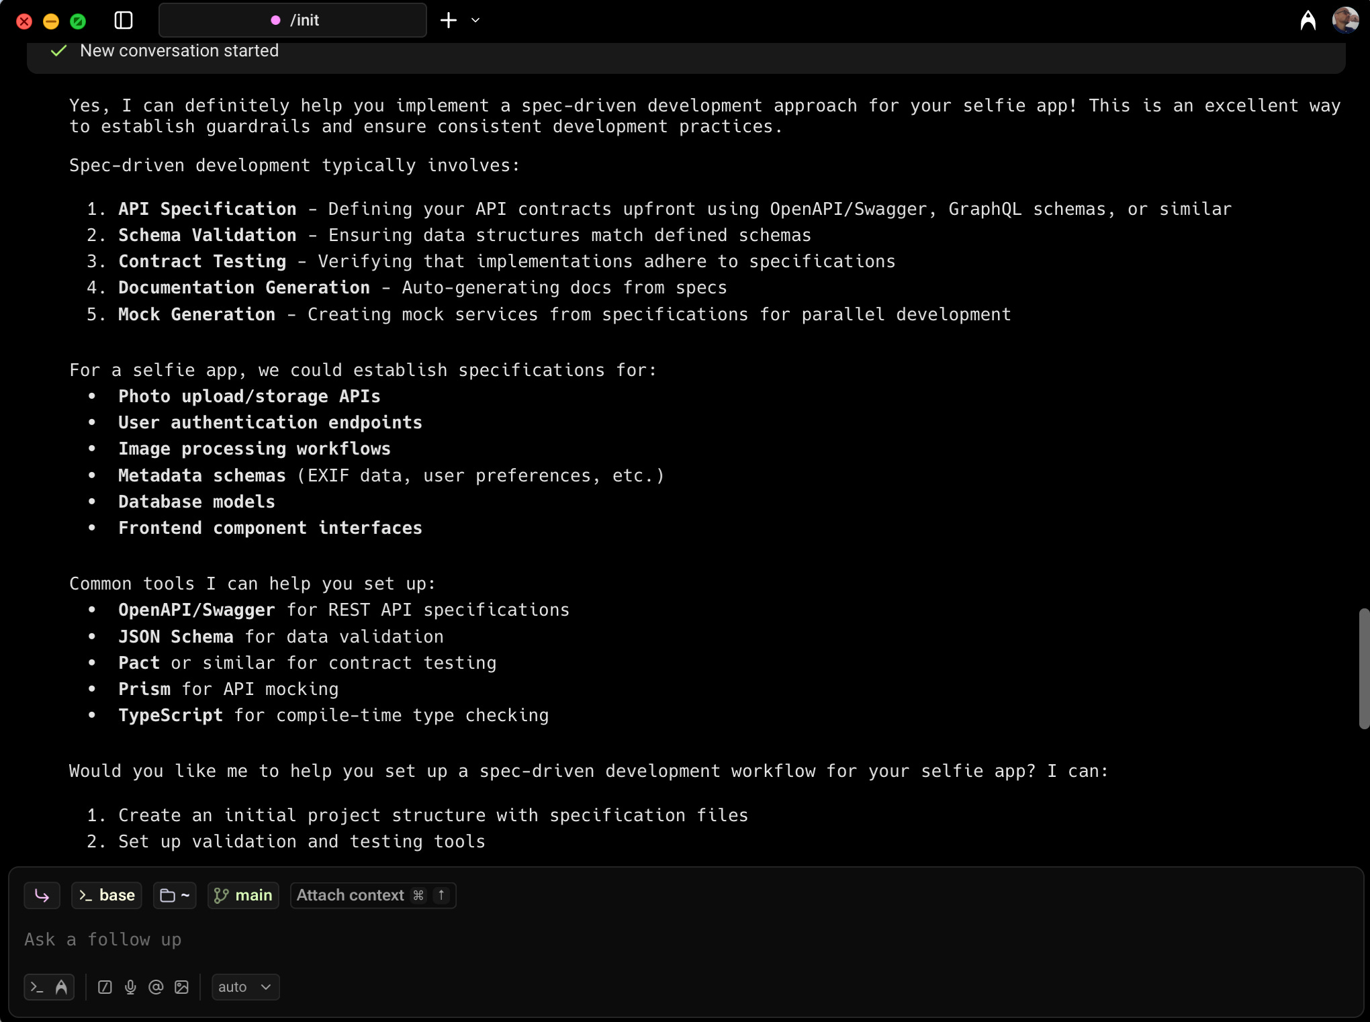Open the home directory folder selector
Viewport: 1370px width, 1022px height.
pos(175,895)
